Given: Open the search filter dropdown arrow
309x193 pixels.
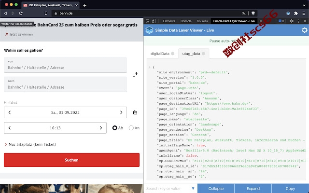Looking at the screenshot, I should tap(193, 189).
